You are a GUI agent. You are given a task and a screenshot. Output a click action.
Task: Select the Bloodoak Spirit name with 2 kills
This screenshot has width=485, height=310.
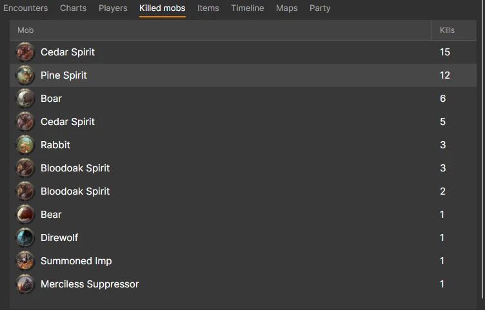75,191
